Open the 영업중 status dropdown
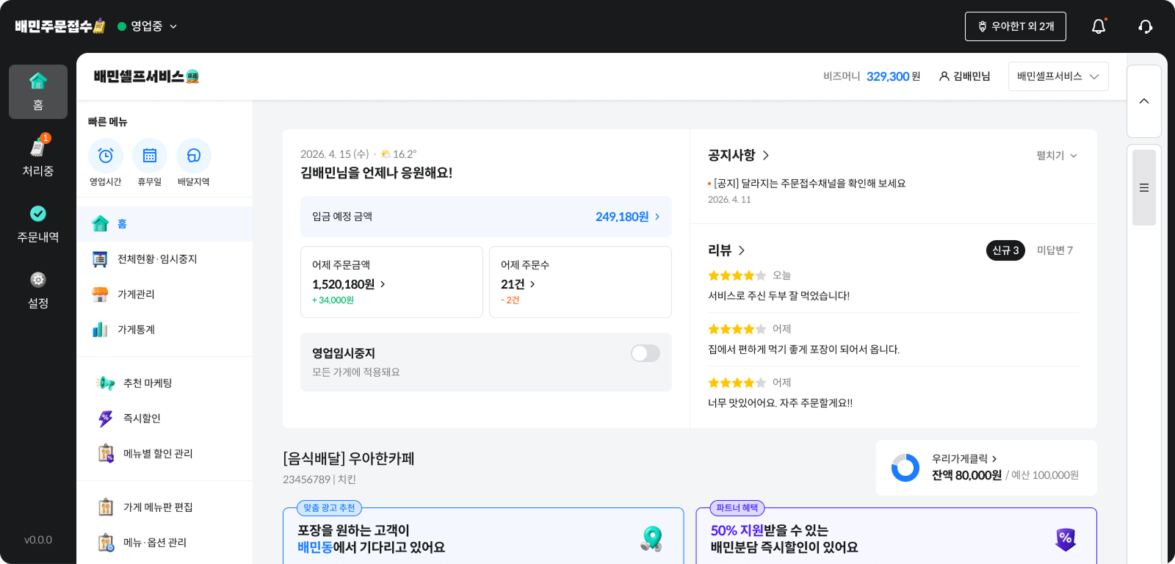Viewport: 1175px width, 564px height. click(x=148, y=26)
